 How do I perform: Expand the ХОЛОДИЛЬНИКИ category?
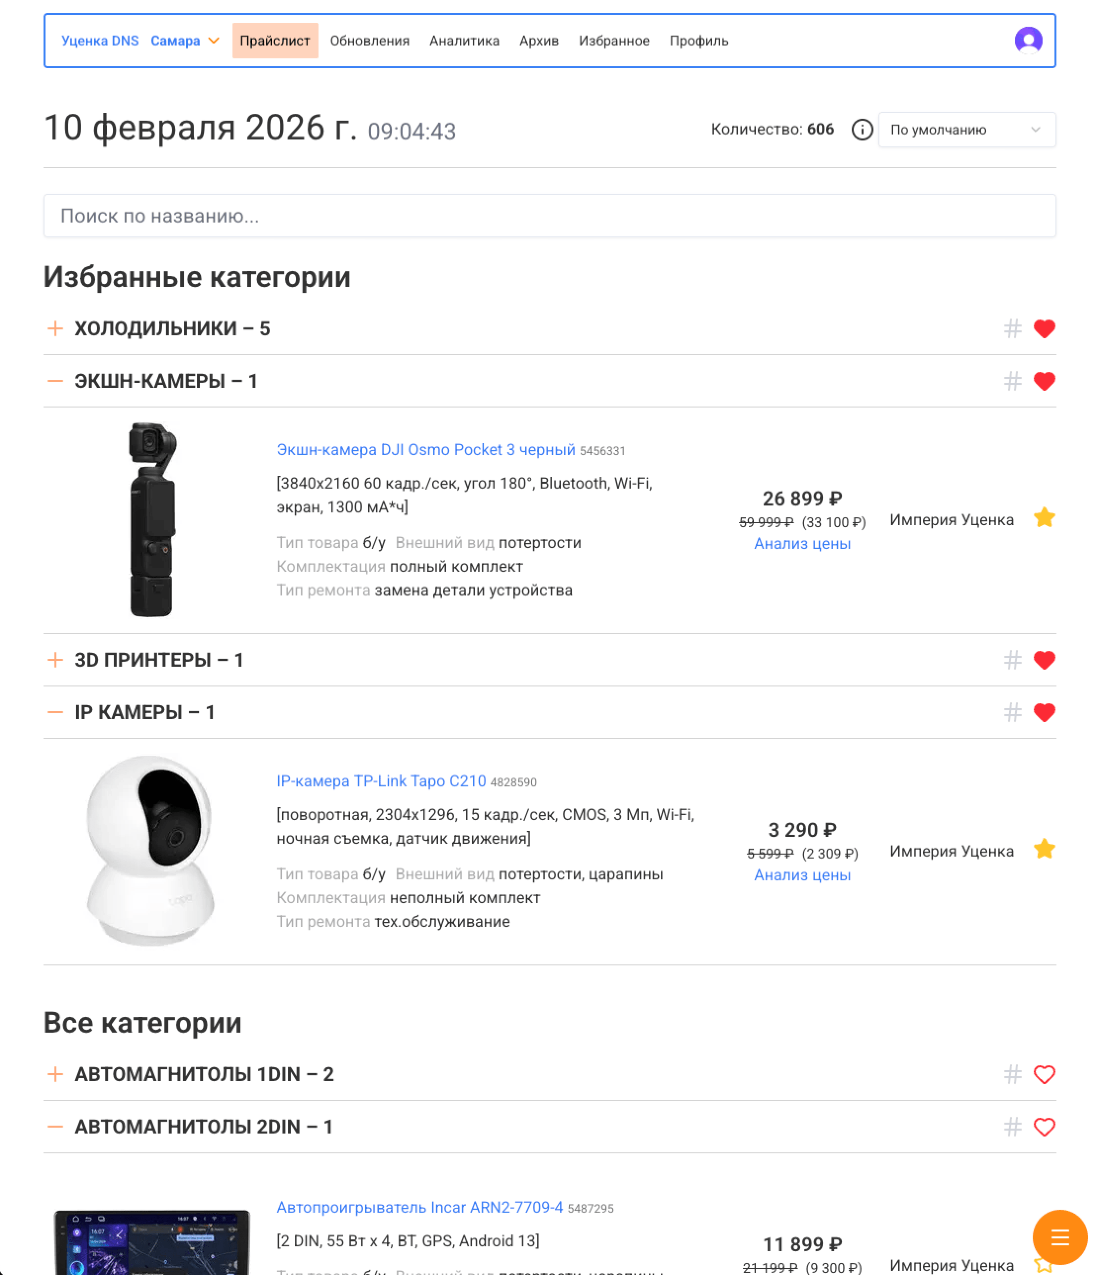[x=55, y=328]
